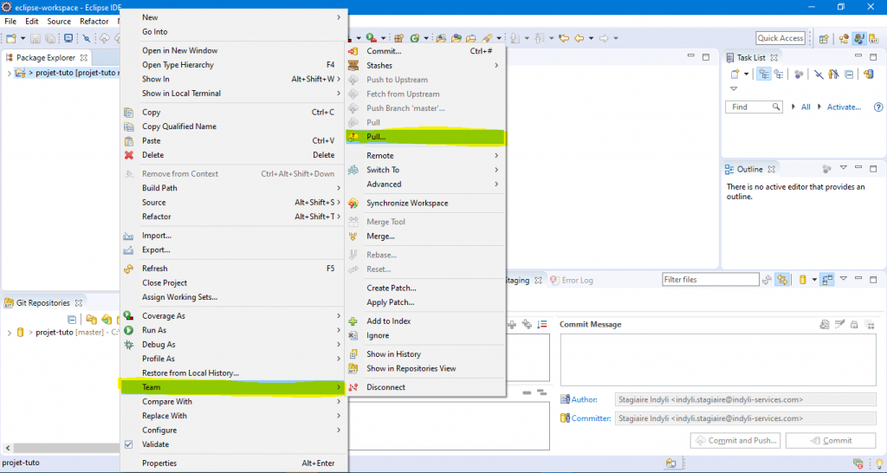
Task: Click Refresh icon in Git Staging toolbar
Action: click(x=767, y=280)
